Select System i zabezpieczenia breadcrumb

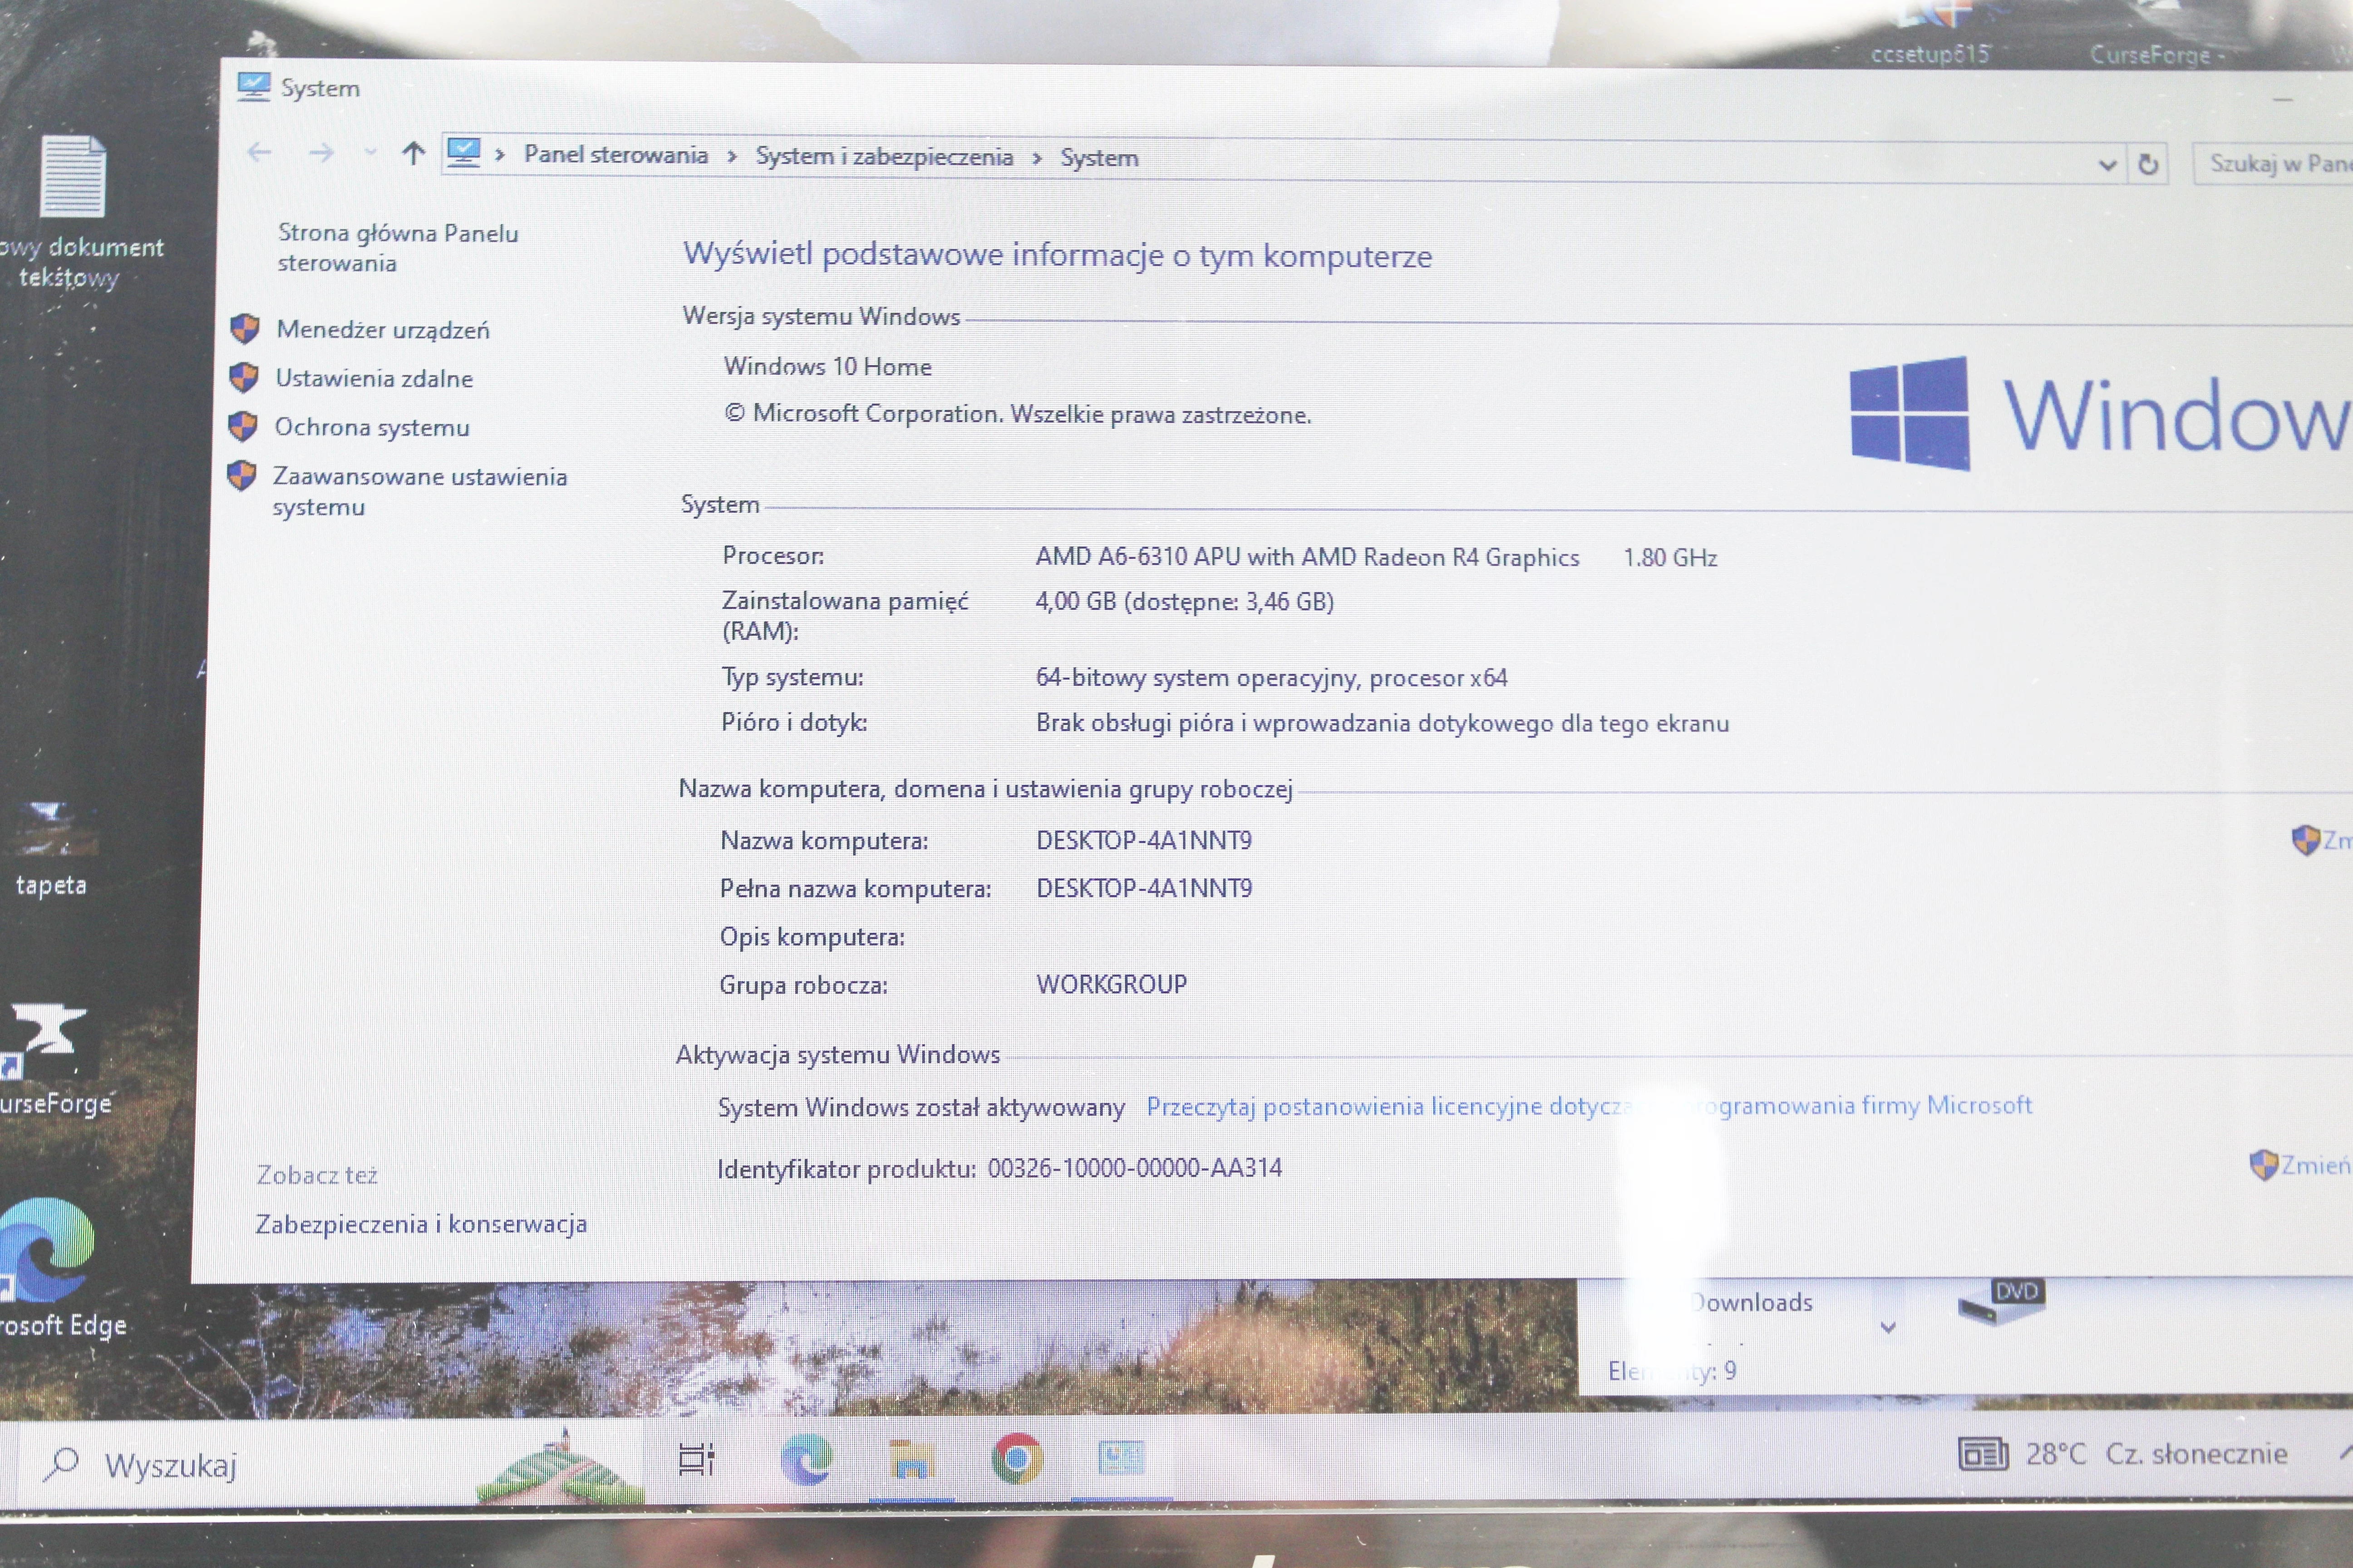883,157
